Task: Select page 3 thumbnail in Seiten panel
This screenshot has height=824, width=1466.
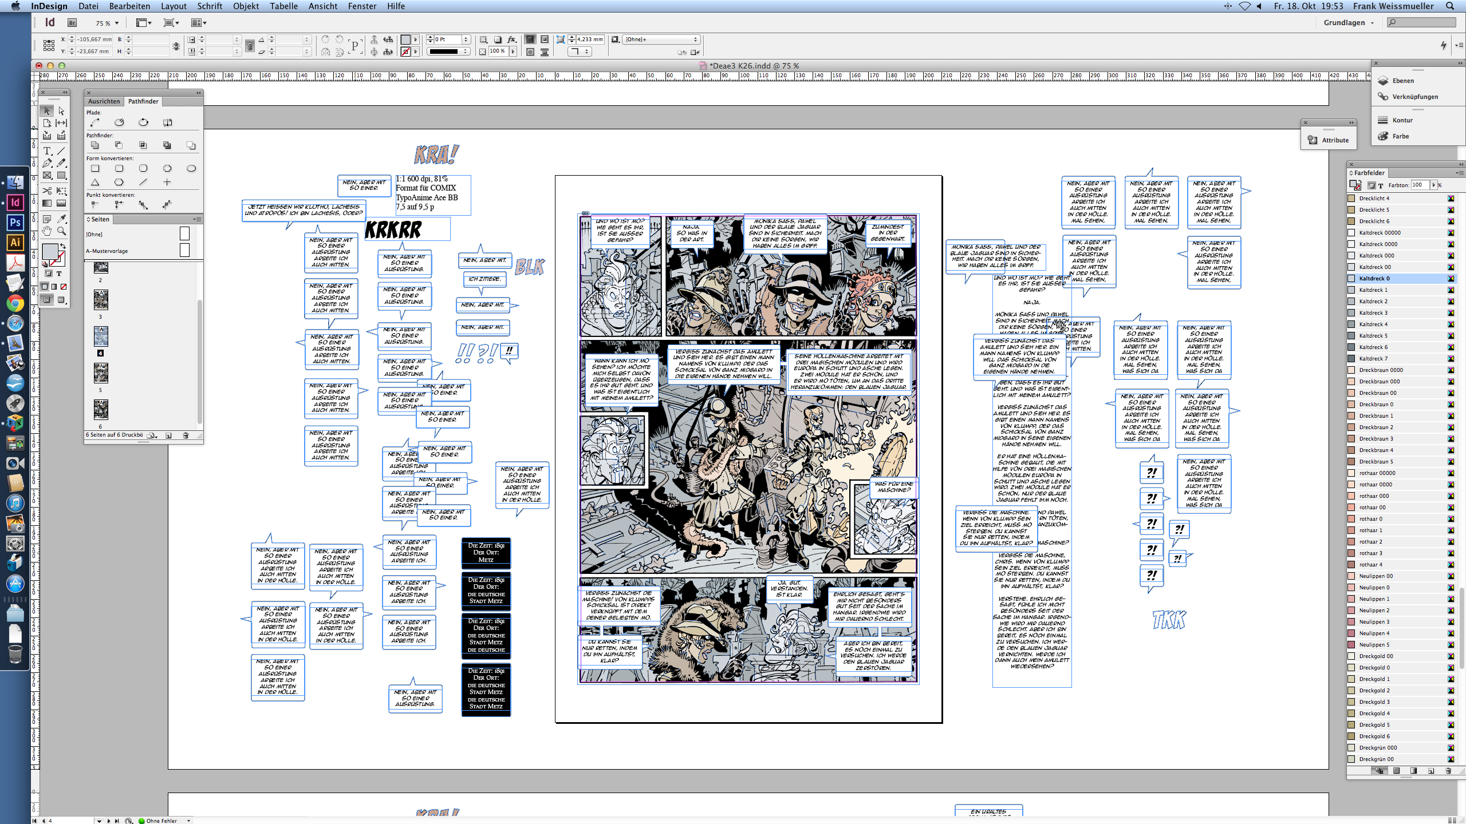Action: (101, 300)
